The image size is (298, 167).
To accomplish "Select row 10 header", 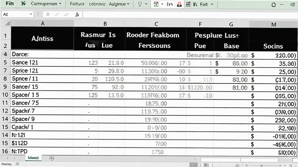I will click(x=5, y=95).
